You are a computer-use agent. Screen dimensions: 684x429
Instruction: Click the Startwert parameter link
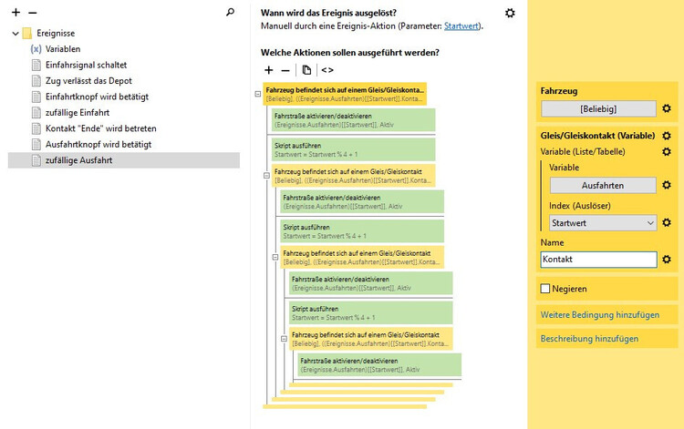(461, 26)
